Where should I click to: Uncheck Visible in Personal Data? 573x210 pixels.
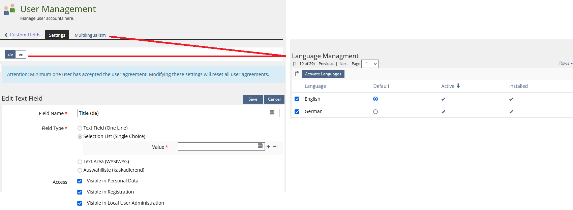(x=80, y=181)
